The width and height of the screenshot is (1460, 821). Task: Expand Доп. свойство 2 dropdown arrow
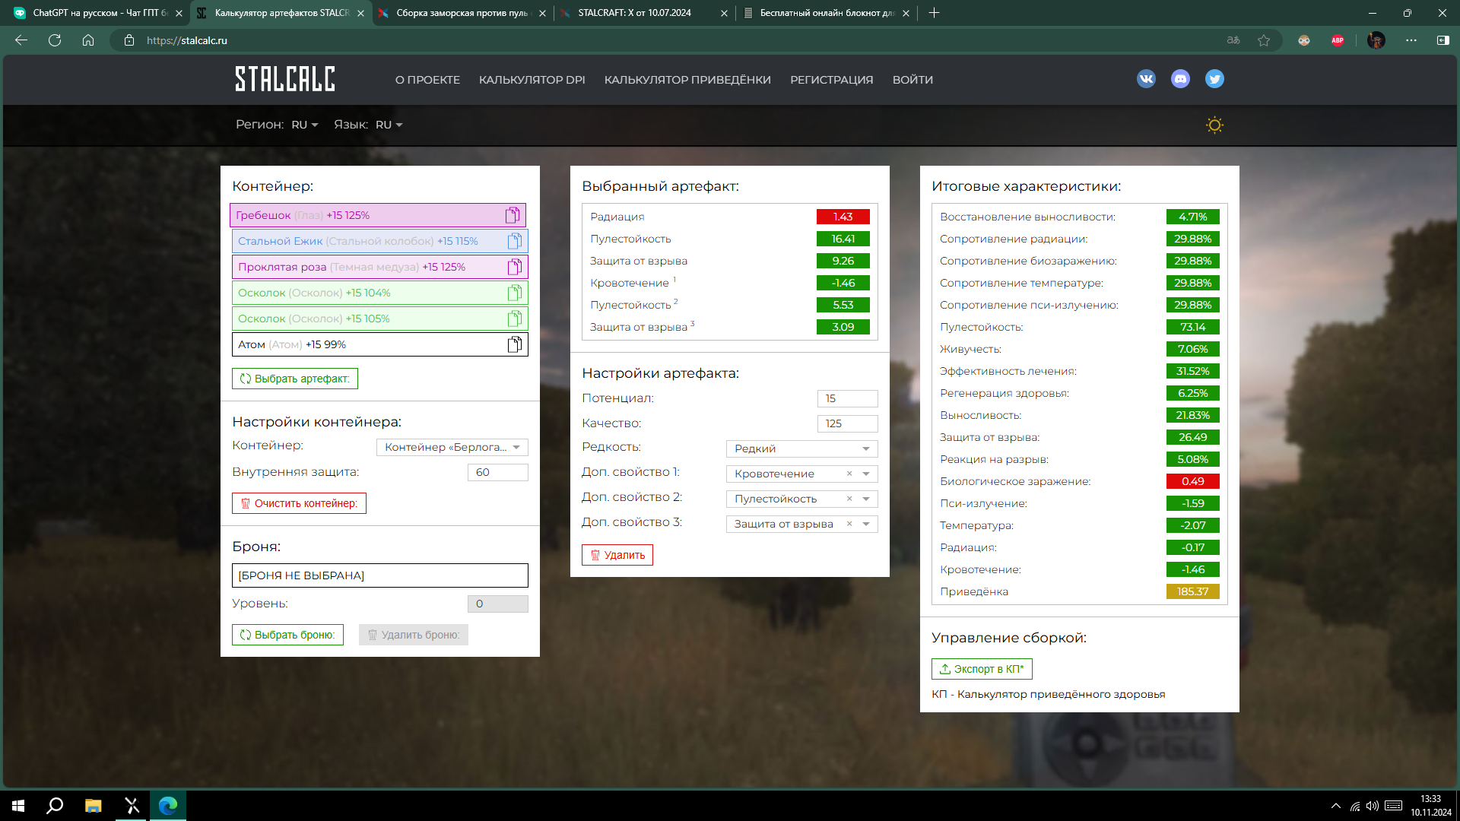tap(866, 499)
